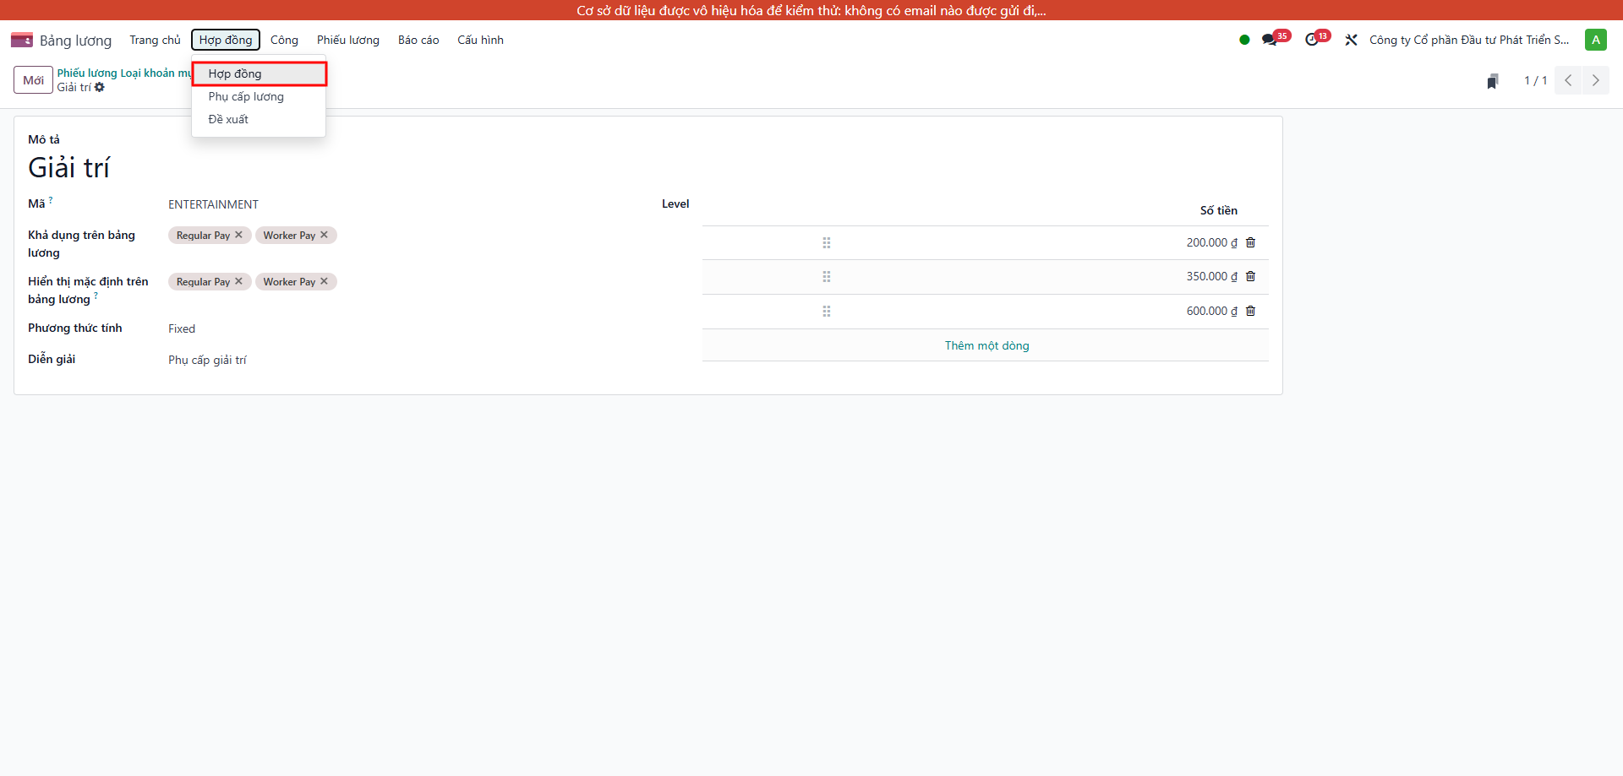Remove Worker Pay tag from Khả dụng trên bảng lương
This screenshot has width=1623, height=776.
324,235
